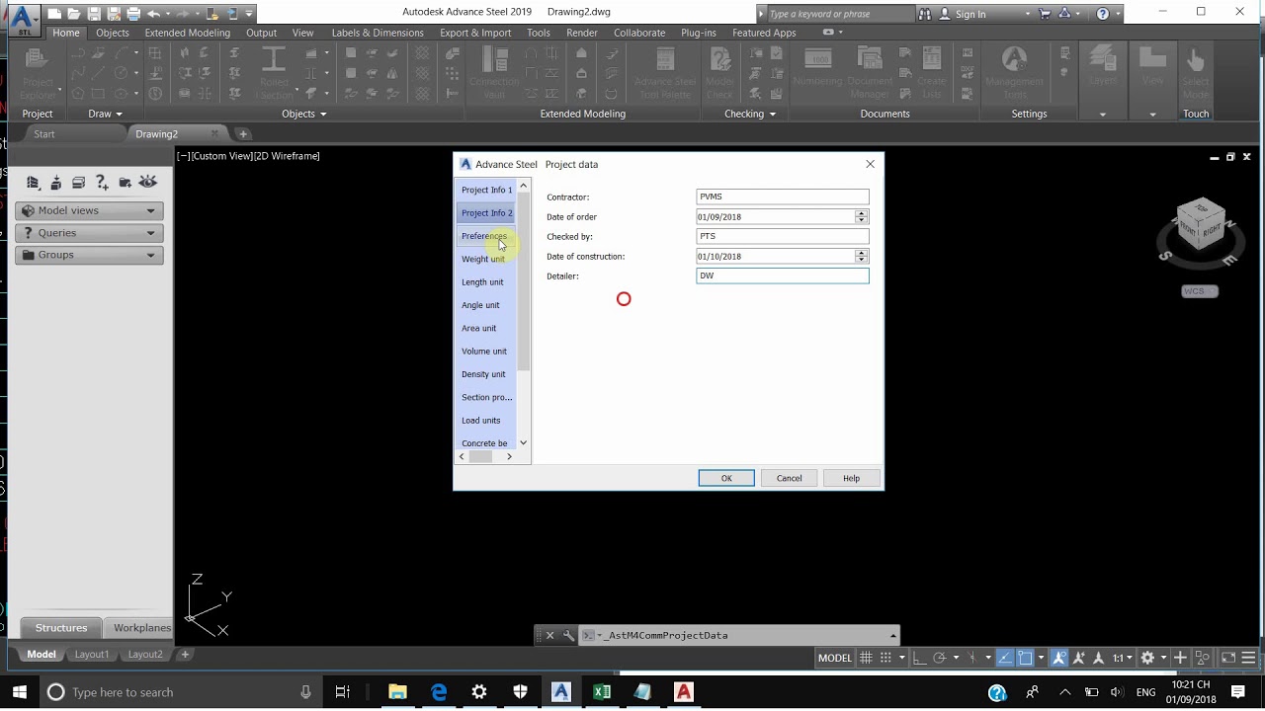
Task: Open the Labels & Dimensions ribbon tab
Action: pyautogui.click(x=378, y=33)
